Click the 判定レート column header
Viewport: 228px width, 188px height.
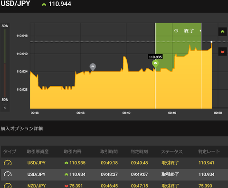click(x=209, y=151)
